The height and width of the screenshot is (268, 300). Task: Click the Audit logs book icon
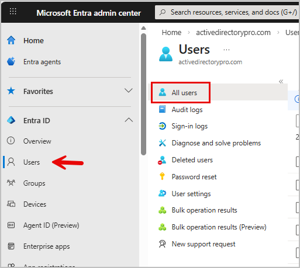coord(162,109)
